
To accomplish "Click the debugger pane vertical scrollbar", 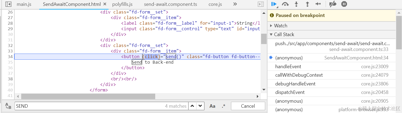I will tap(399, 32).
